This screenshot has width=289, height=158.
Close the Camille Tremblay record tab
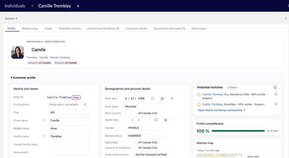[x=78, y=6]
